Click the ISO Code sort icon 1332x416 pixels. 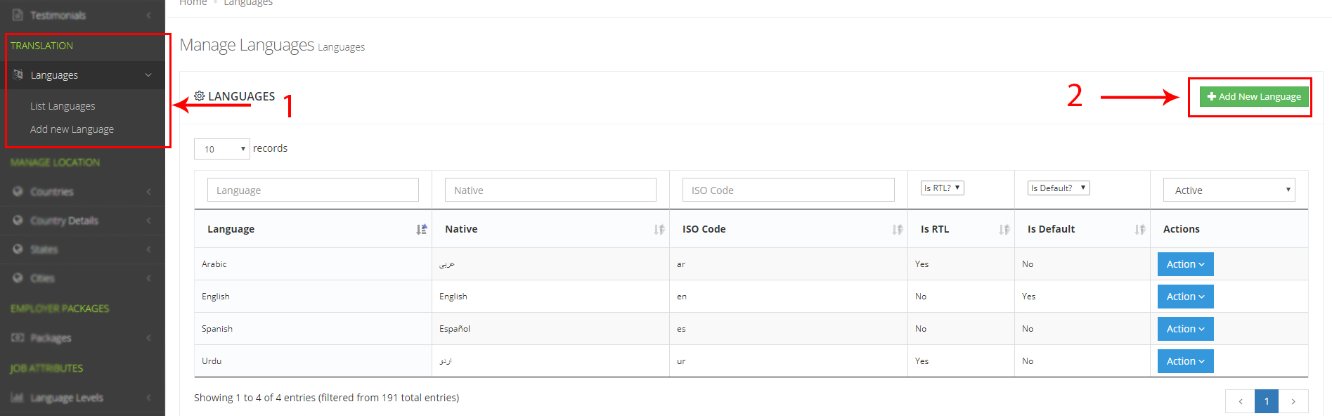pos(897,229)
